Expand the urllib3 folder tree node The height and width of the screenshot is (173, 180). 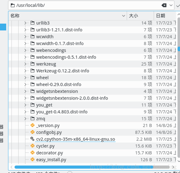coord(25,23)
